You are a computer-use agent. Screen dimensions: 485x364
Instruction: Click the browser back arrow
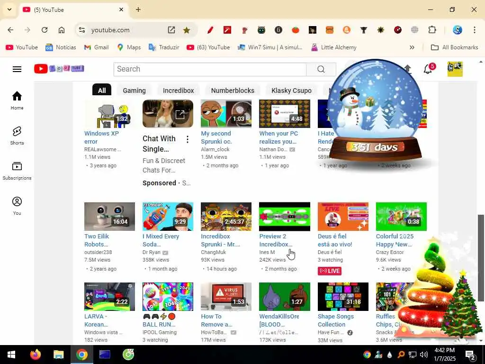pyautogui.click(x=10, y=30)
